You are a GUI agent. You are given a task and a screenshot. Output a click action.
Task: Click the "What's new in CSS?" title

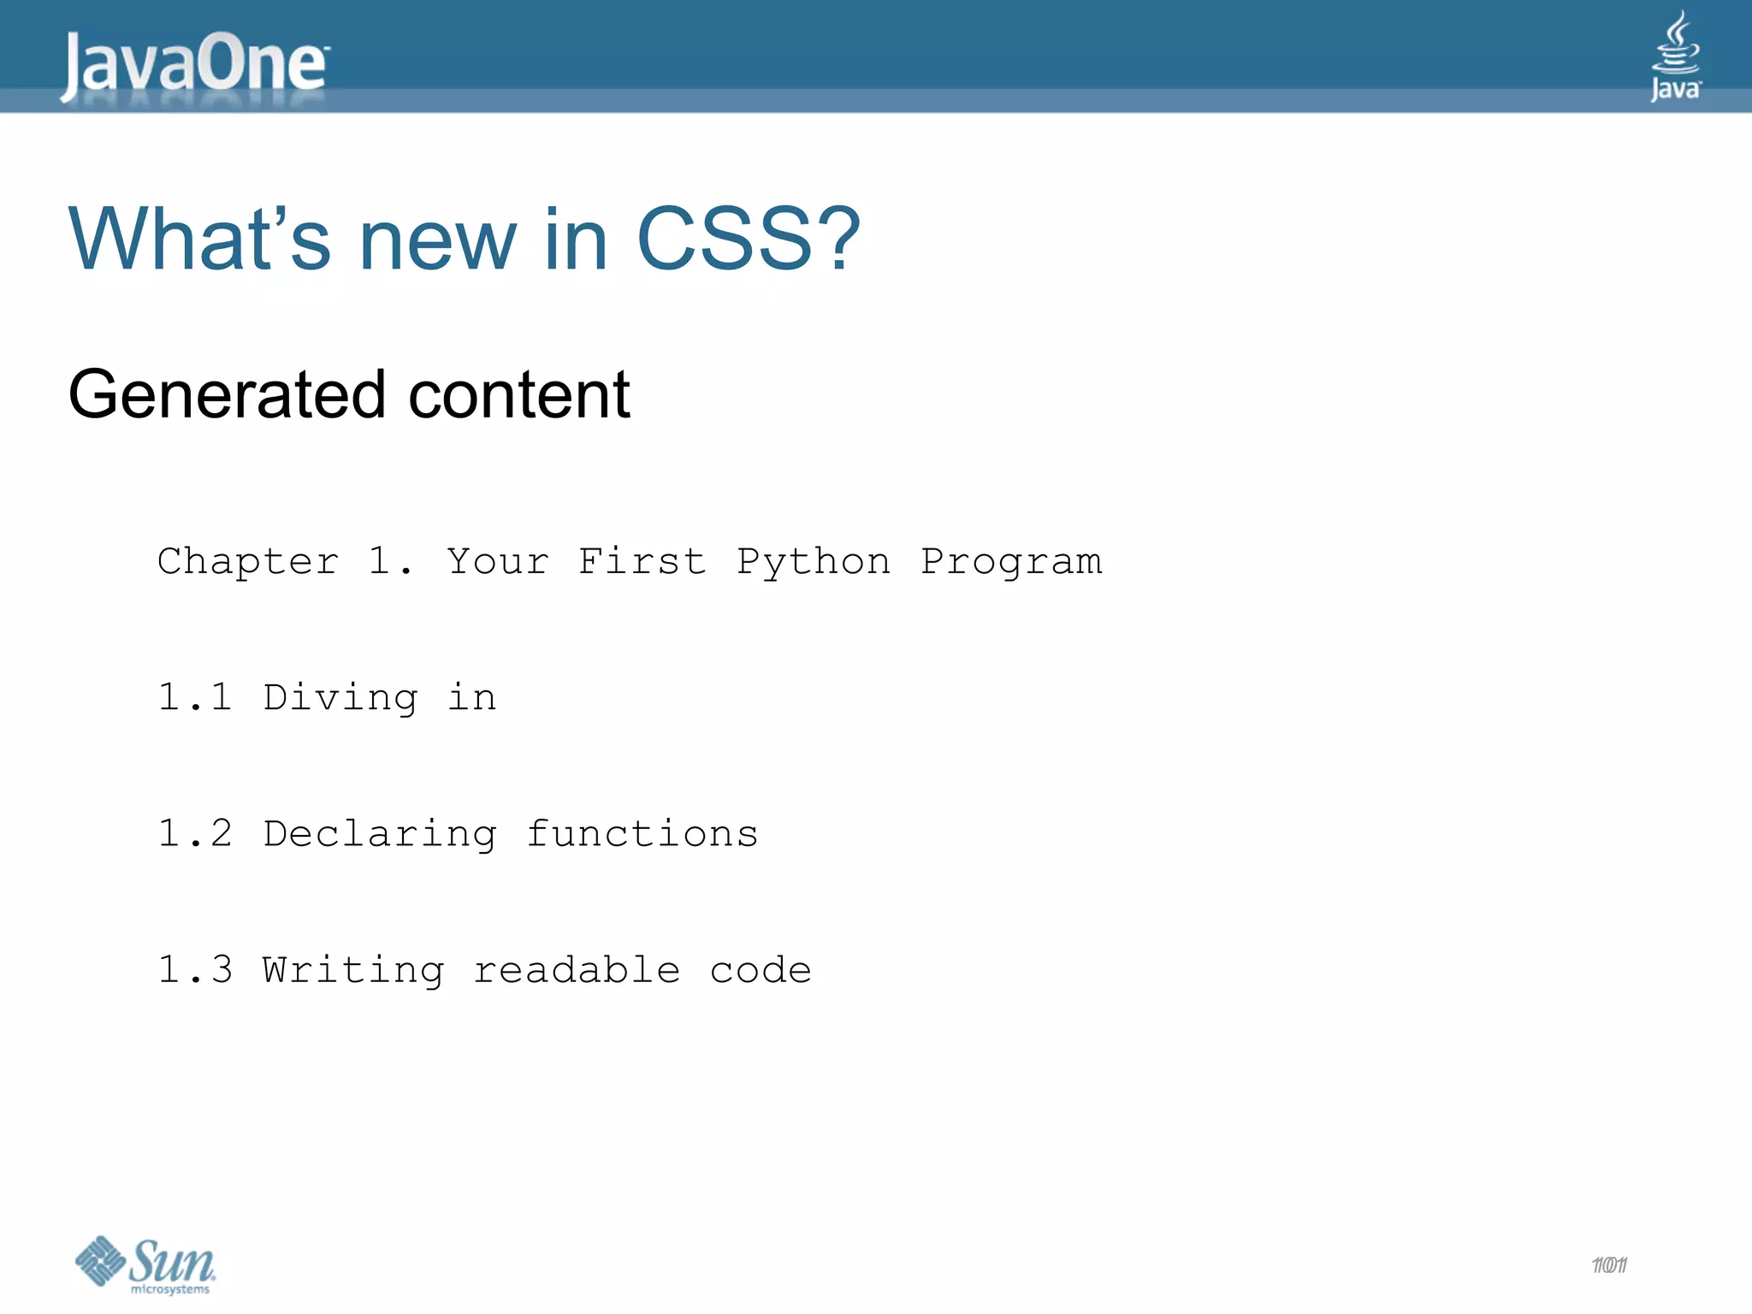point(465,240)
